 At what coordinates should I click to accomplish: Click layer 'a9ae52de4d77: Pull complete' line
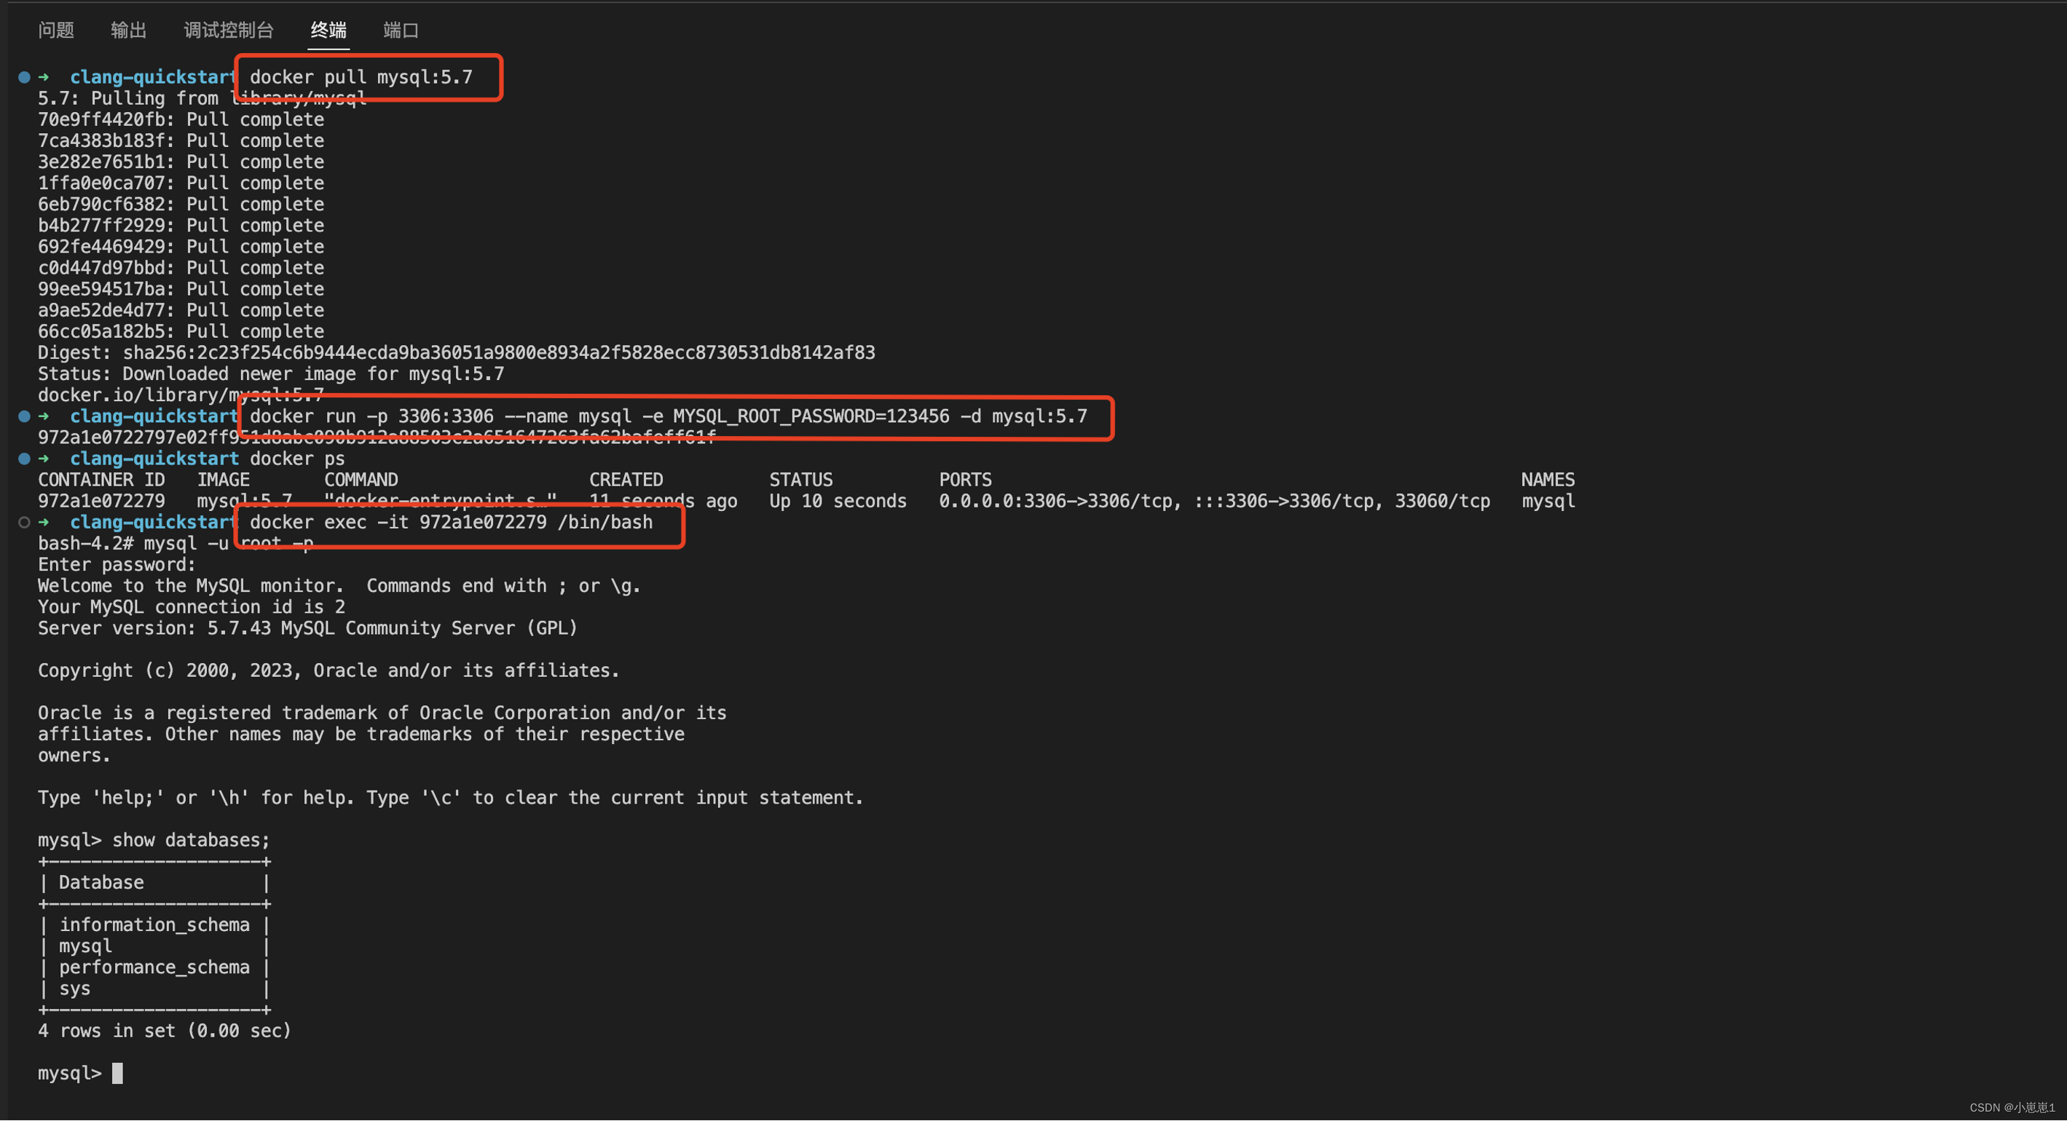point(181,310)
